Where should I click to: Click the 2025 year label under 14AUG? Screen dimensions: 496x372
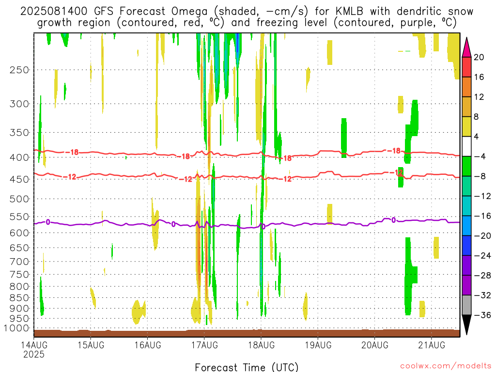coord(34,354)
